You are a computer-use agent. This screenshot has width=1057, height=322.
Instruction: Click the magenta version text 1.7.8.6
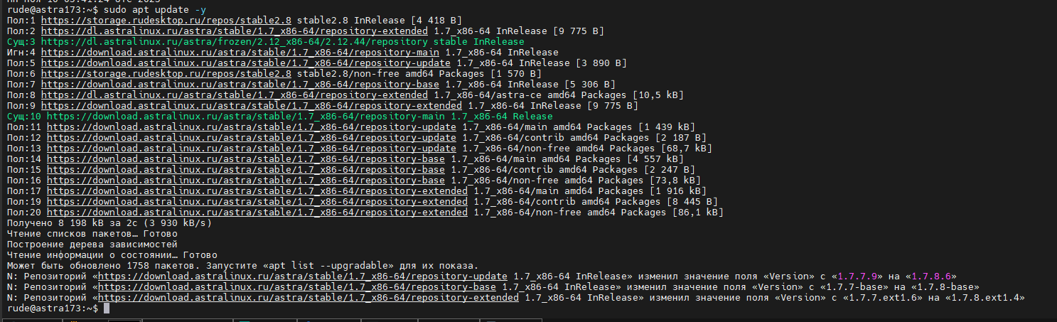[933, 277]
